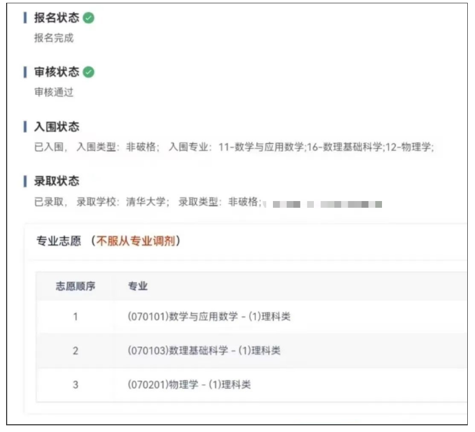The height and width of the screenshot is (432, 475).
Task: Select the 审核状态 section heading
Action: coord(56,72)
